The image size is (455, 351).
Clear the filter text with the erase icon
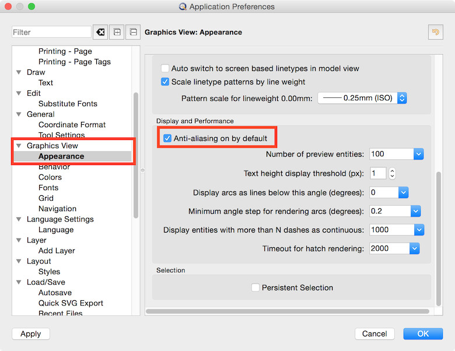pos(100,32)
